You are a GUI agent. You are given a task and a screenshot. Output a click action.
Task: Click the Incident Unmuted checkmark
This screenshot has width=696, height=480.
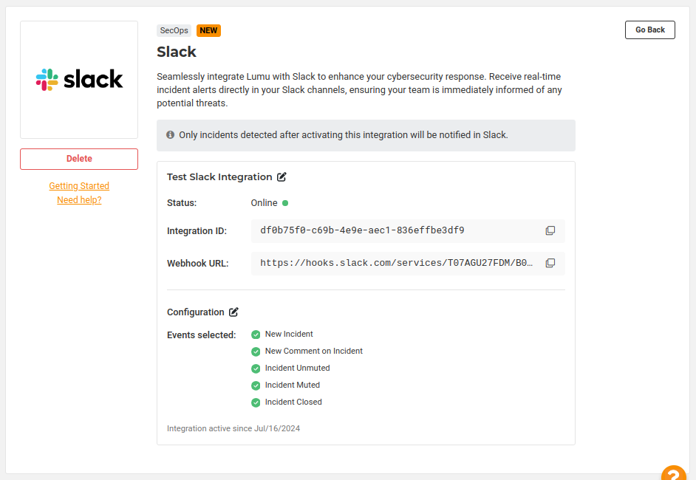coord(256,368)
